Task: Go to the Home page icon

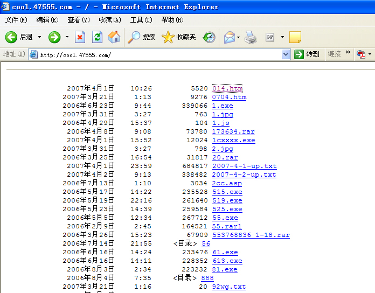Action: tap(114, 37)
